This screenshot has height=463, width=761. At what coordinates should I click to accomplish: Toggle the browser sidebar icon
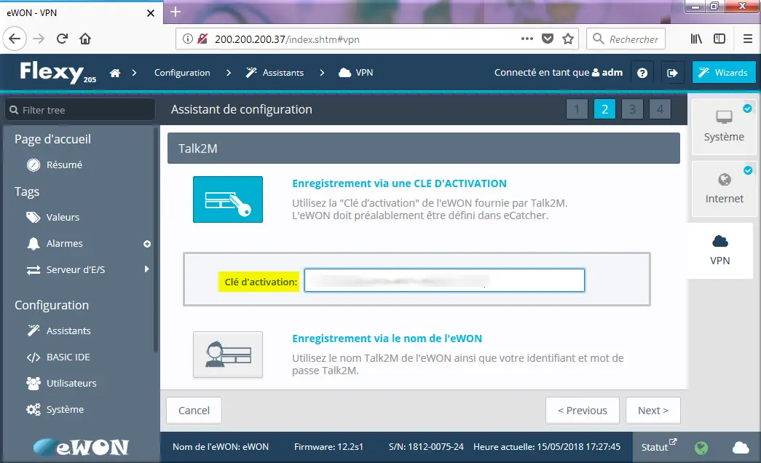719,39
